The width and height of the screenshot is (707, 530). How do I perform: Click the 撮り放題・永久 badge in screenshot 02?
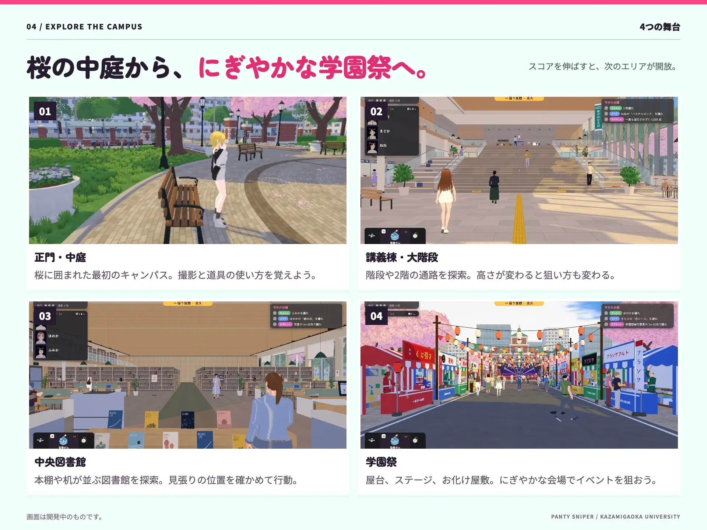point(519,99)
